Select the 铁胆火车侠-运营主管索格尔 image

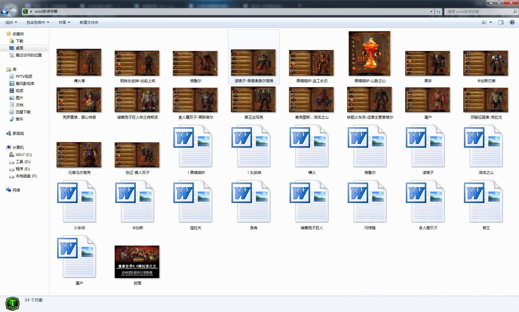pos(369,99)
